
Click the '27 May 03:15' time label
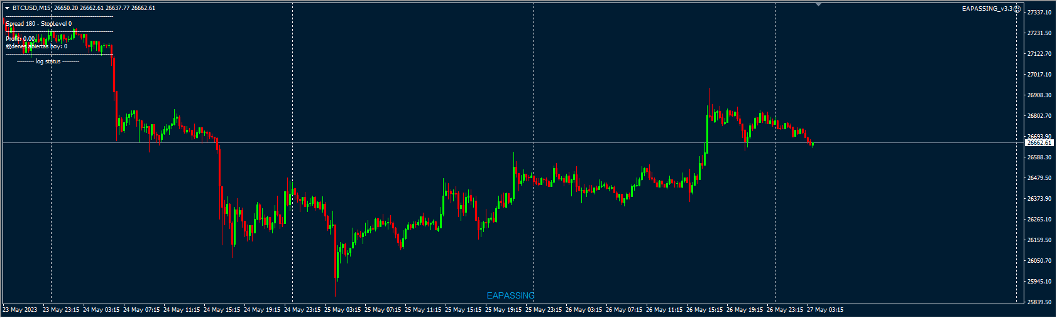(825, 310)
